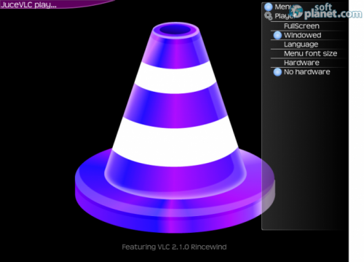Open the Menu root entry

pyautogui.click(x=282, y=7)
